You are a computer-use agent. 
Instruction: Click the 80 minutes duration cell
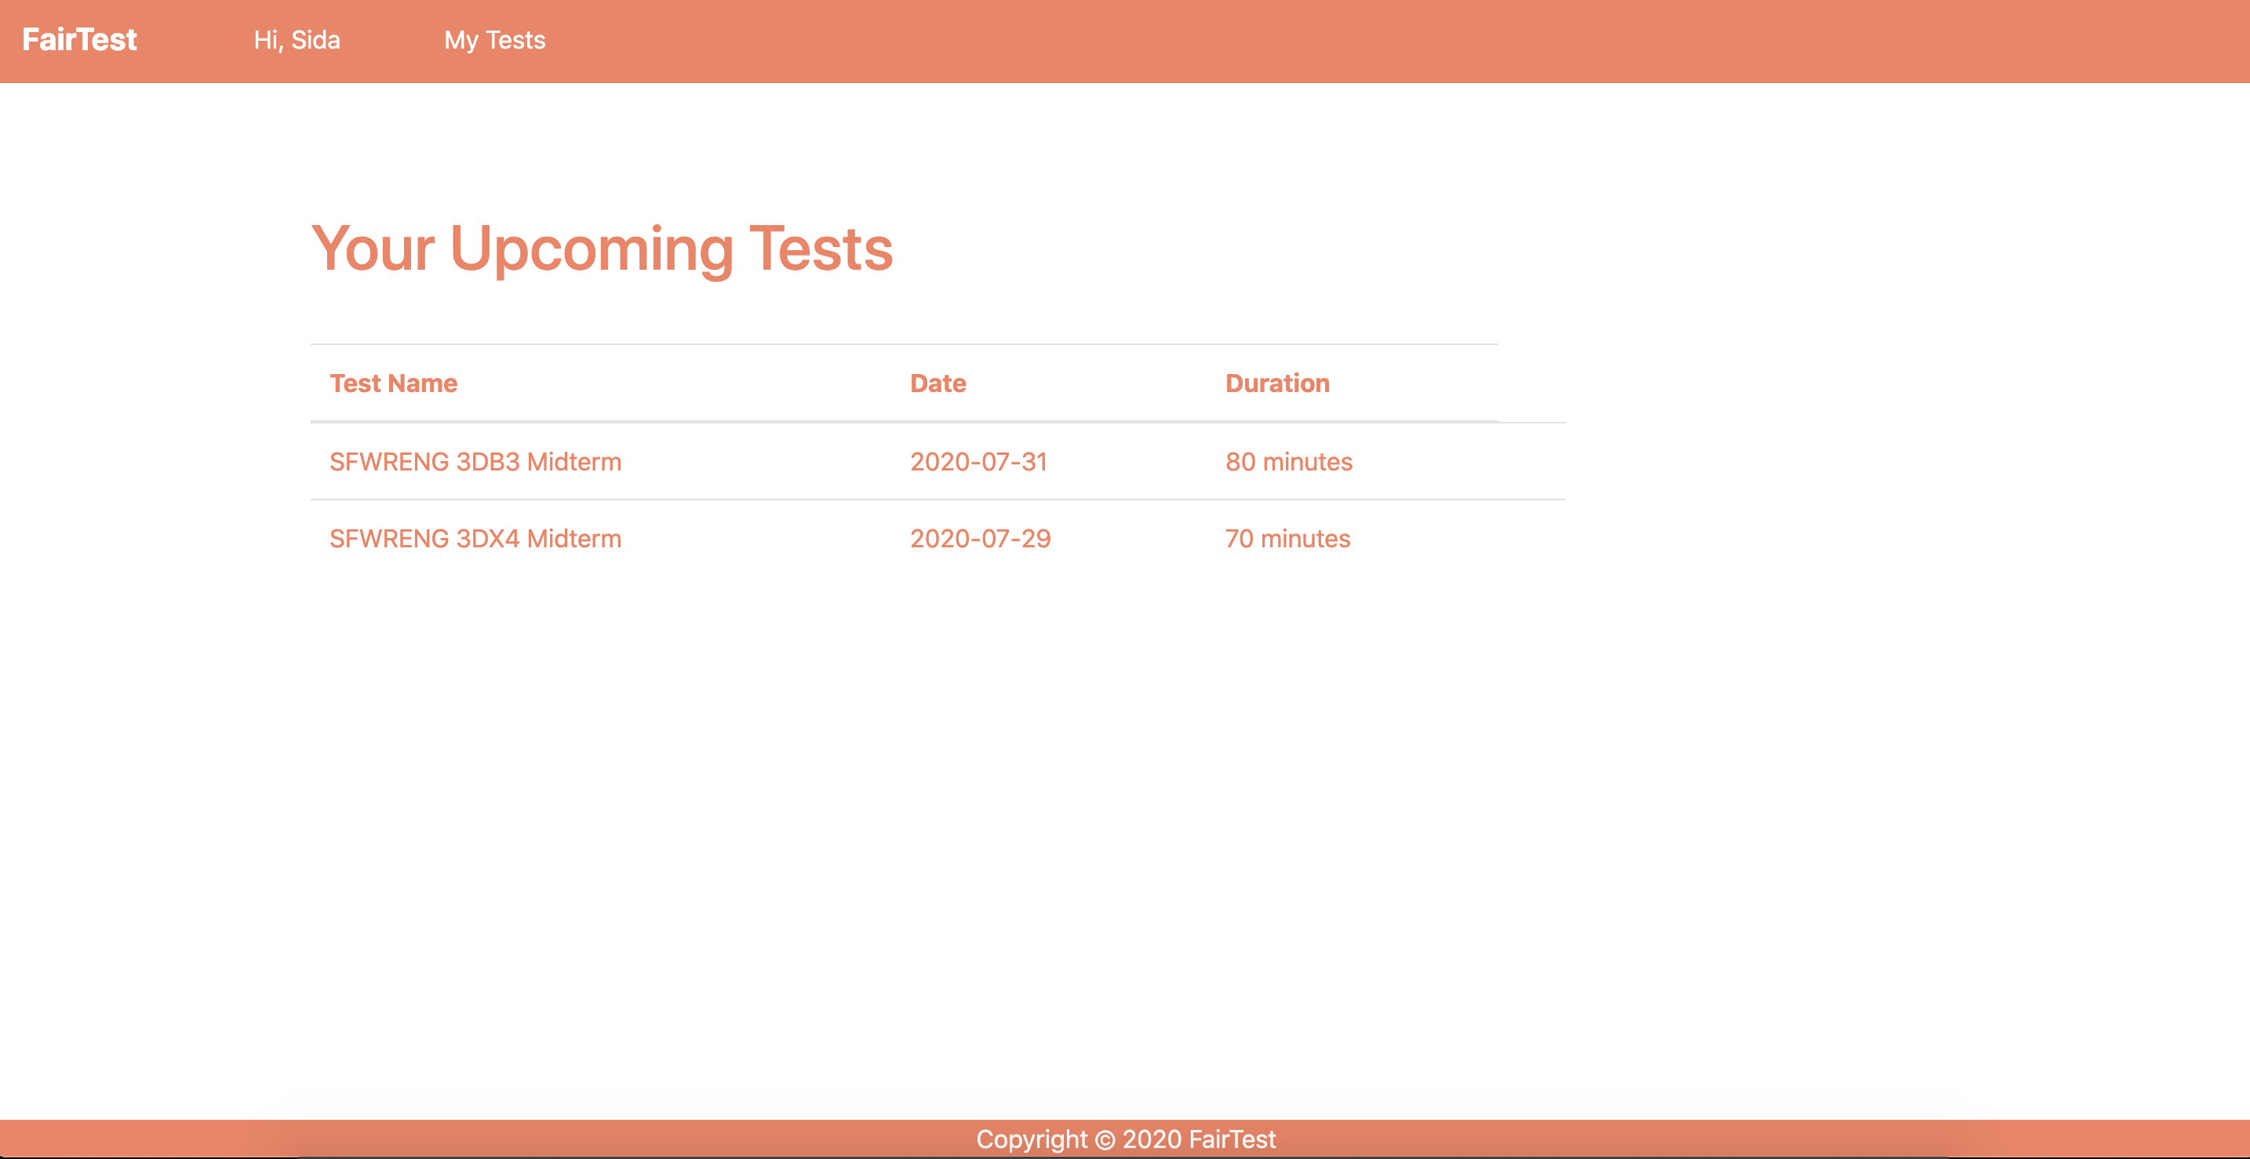[x=1288, y=462]
